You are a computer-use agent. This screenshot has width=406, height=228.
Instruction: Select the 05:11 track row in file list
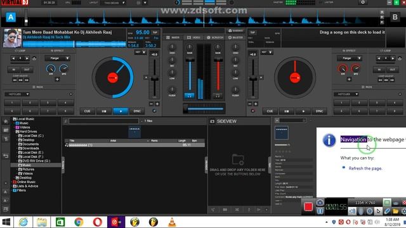point(134,145)
